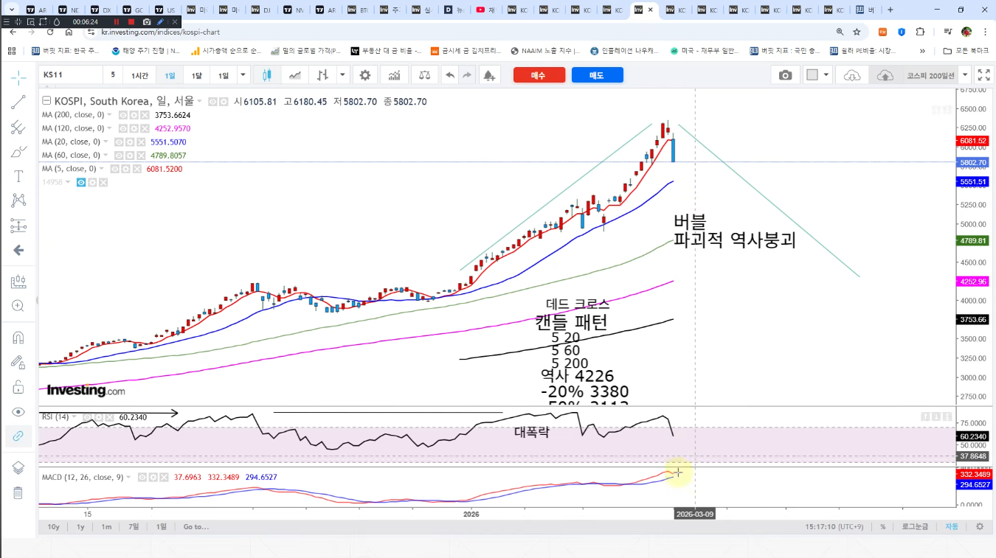The height and width of the screenshot is (558, 996).
Task: Activate the zoom-in magnifier tool
Action: point(18,305)
